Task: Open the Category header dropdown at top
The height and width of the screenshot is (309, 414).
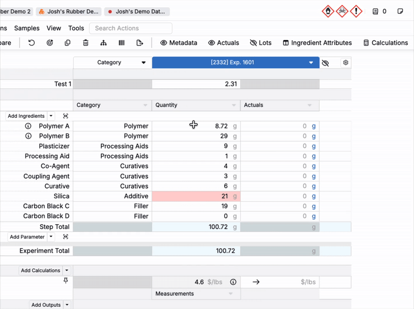Action: [x=143, y=63]
